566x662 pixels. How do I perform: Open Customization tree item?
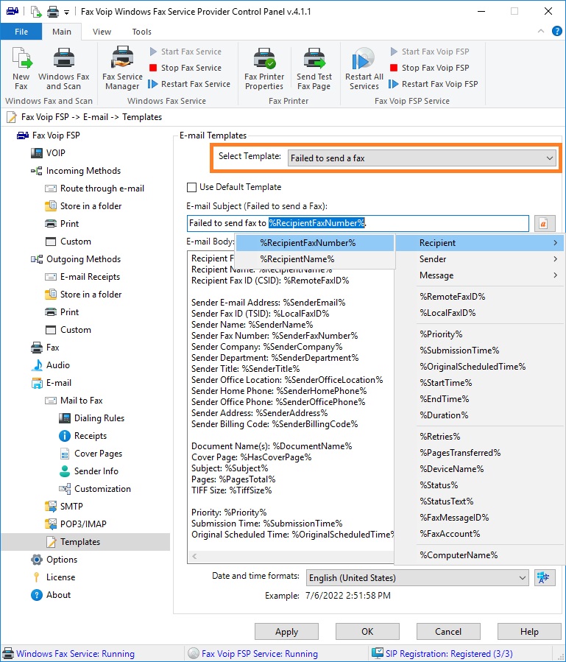click(x=102, y=489)
